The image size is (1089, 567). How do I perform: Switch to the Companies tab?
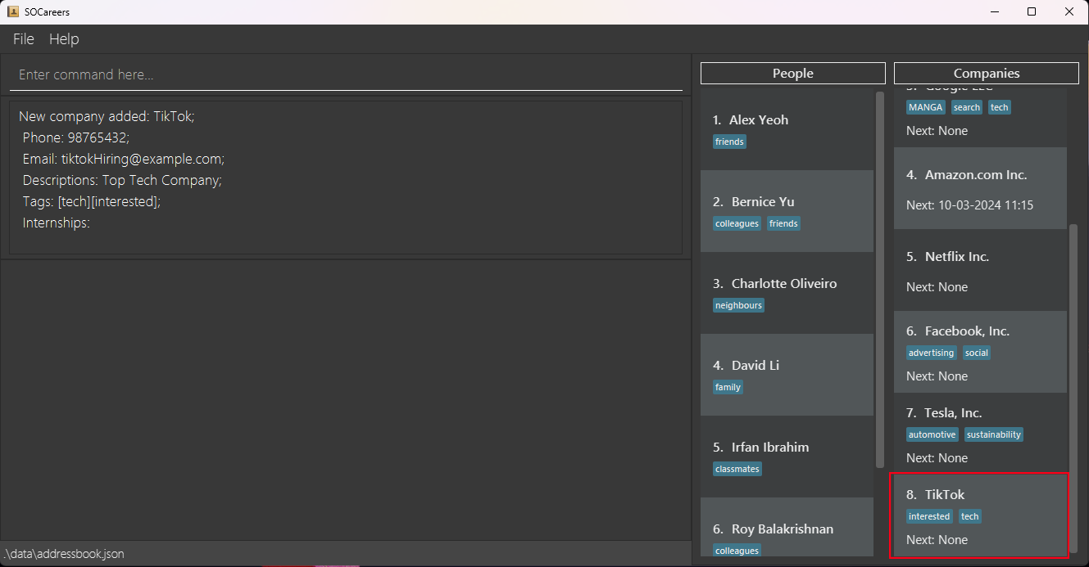[985, 73]
